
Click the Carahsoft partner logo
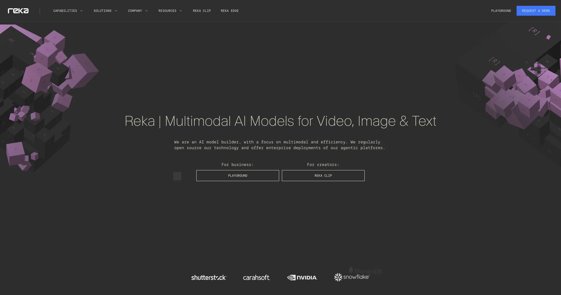[257, 277]
